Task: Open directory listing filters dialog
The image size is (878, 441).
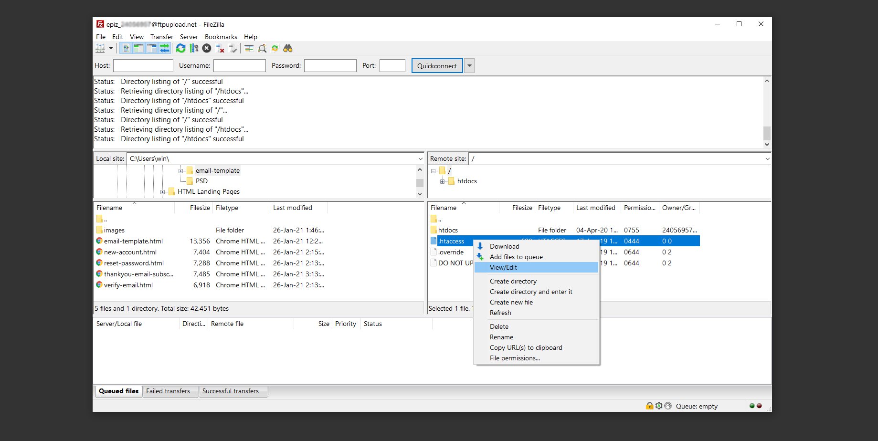Action: [249, 48]
